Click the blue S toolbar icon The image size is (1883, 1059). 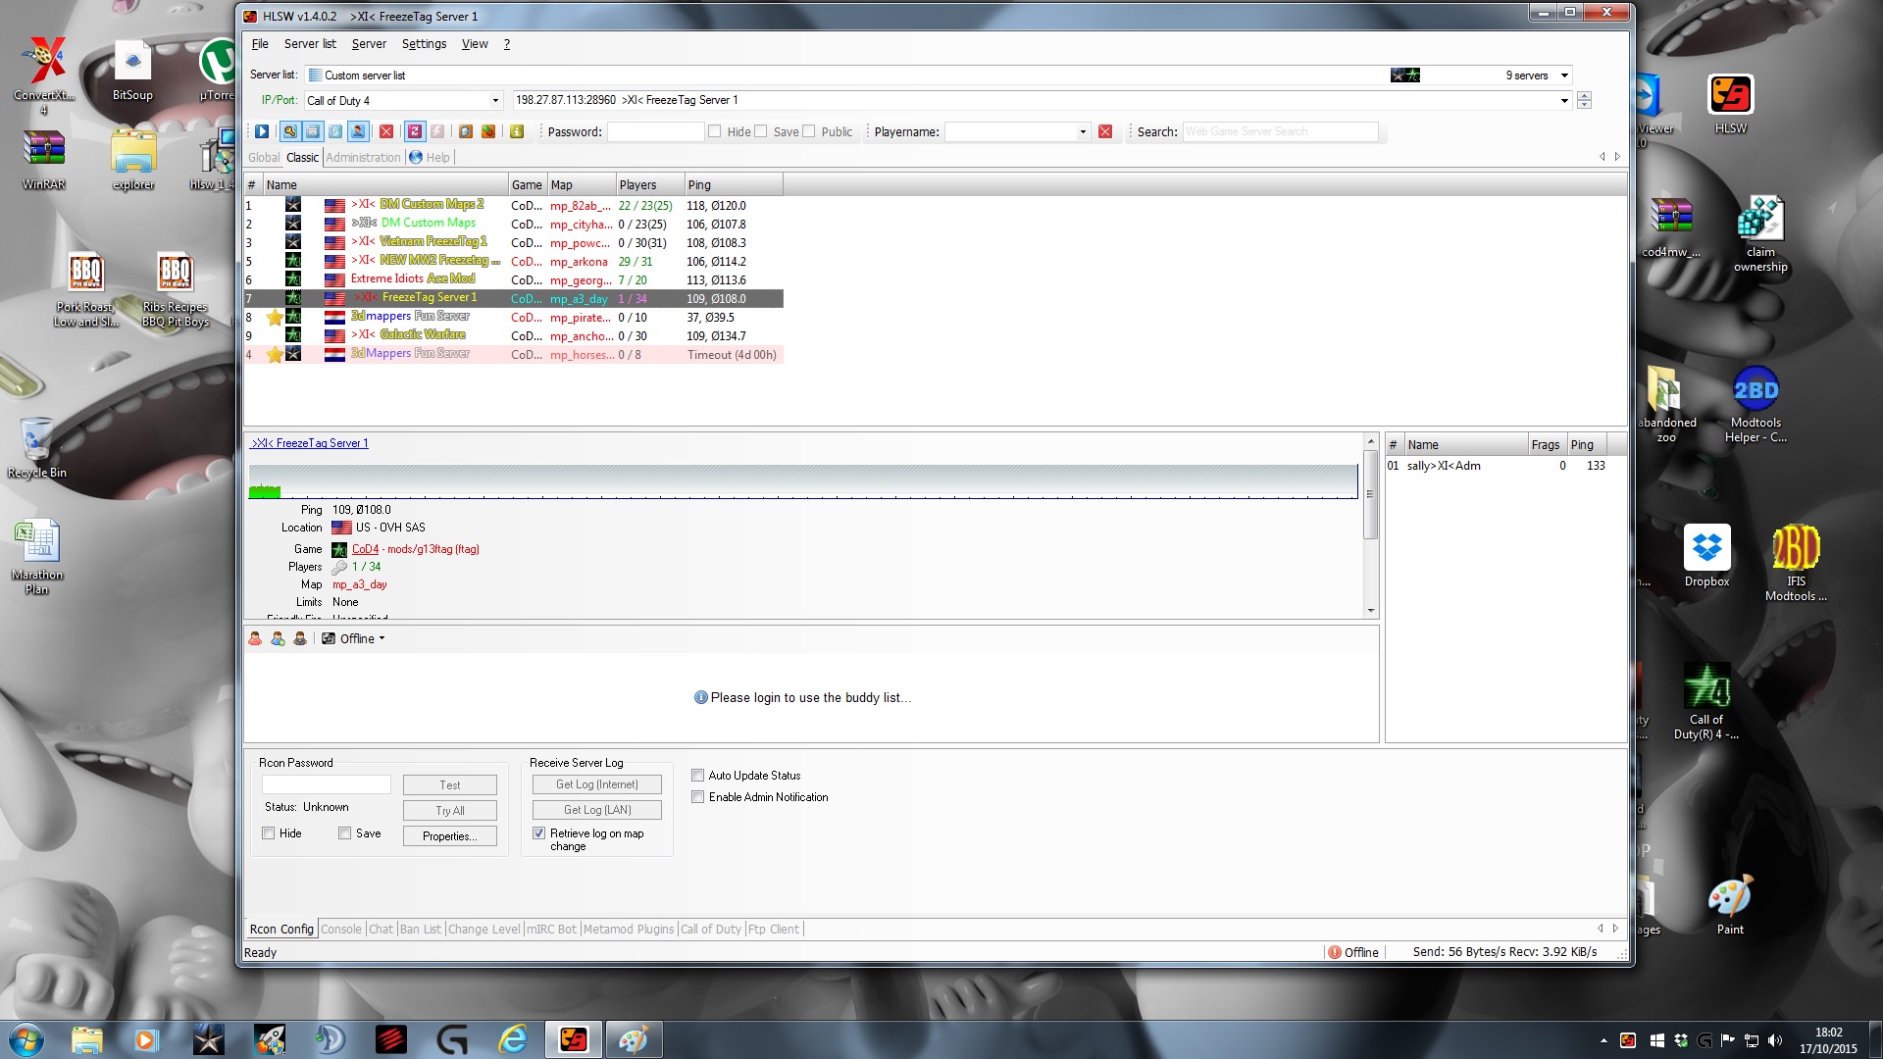coord(335,131)
